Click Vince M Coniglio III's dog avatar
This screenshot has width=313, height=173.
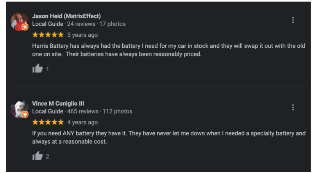[19, 109]
